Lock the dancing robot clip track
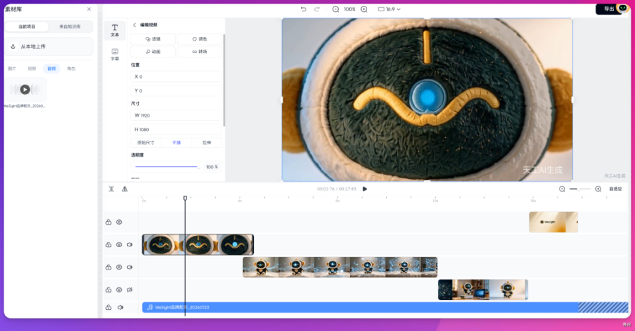The image size is (635, 331). coord(108,268)
